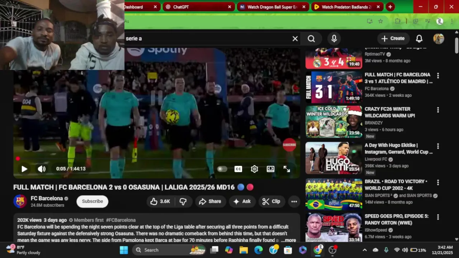Open the YouTube account avatar menu
This screenshot has width=459, height=258.
point(439,38)
